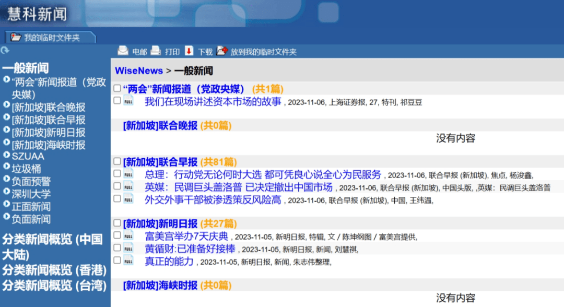The image size is (564, 307).
Task: Check the box for 真正的能力 article
Action: (x=118, y=261)
